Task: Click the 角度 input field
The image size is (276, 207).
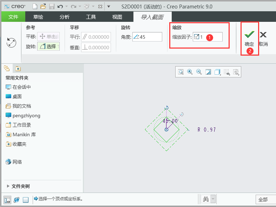Action: pyautogui.click(x=147, y=37)
